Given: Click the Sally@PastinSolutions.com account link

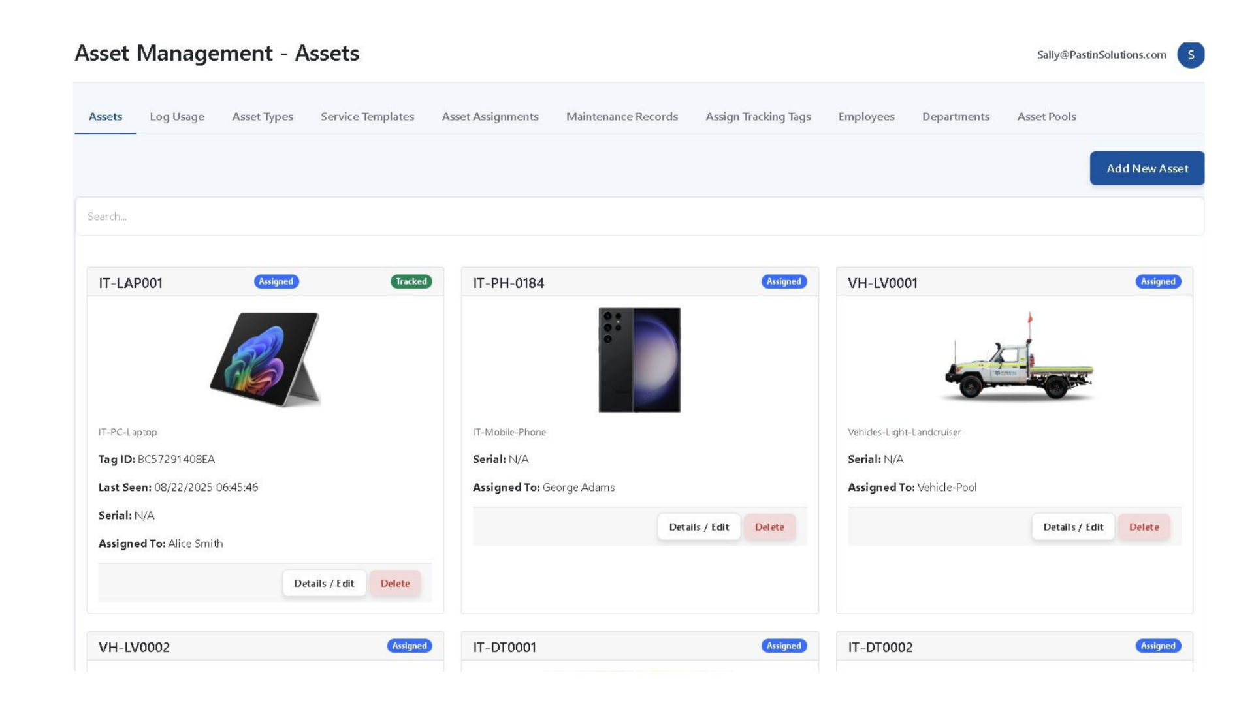Looking at the screenshot, I should (1101, 55).
